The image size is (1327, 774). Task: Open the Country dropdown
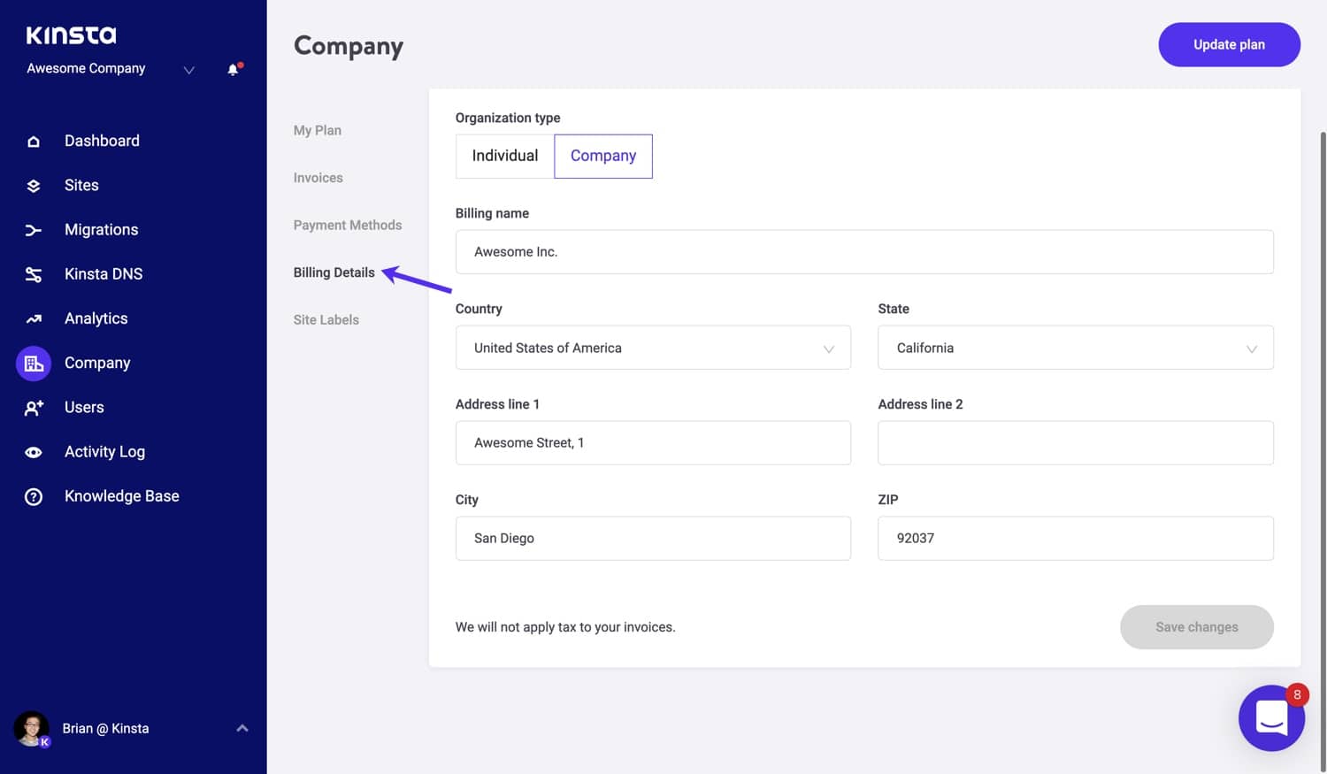coord(653,348)
